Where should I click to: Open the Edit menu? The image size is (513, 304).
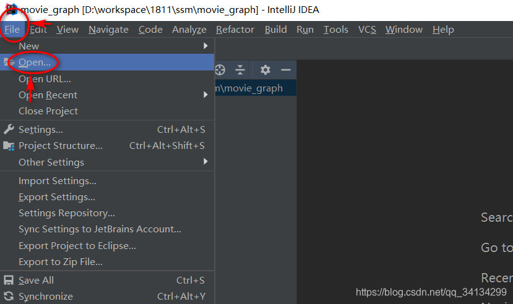pyautogui.click(x=38, y=30)
